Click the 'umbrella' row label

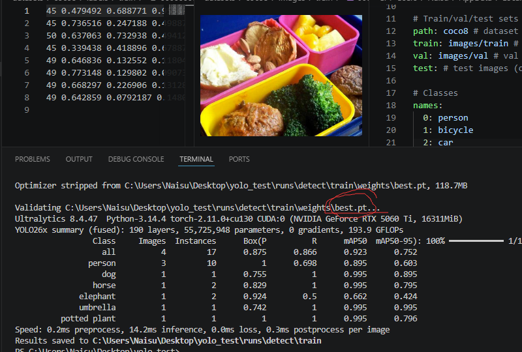coord(97,308)
